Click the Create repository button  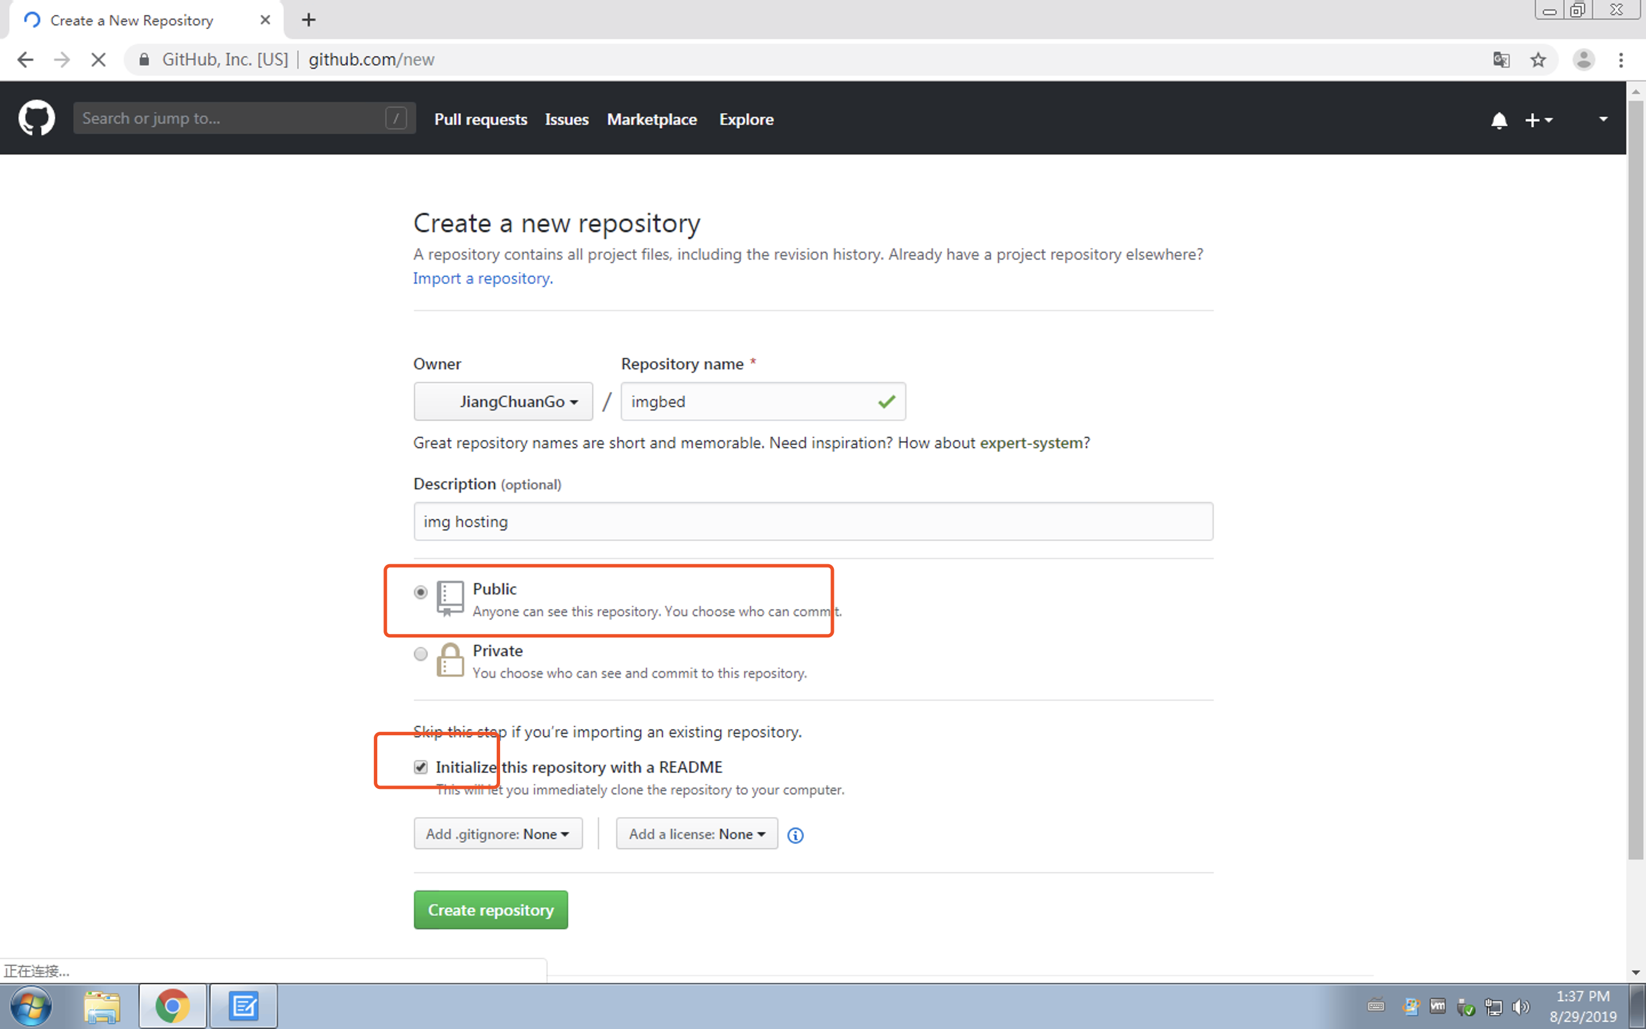[x=490, y=910]
